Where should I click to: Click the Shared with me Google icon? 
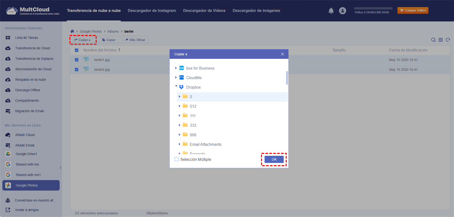point(8,164)
